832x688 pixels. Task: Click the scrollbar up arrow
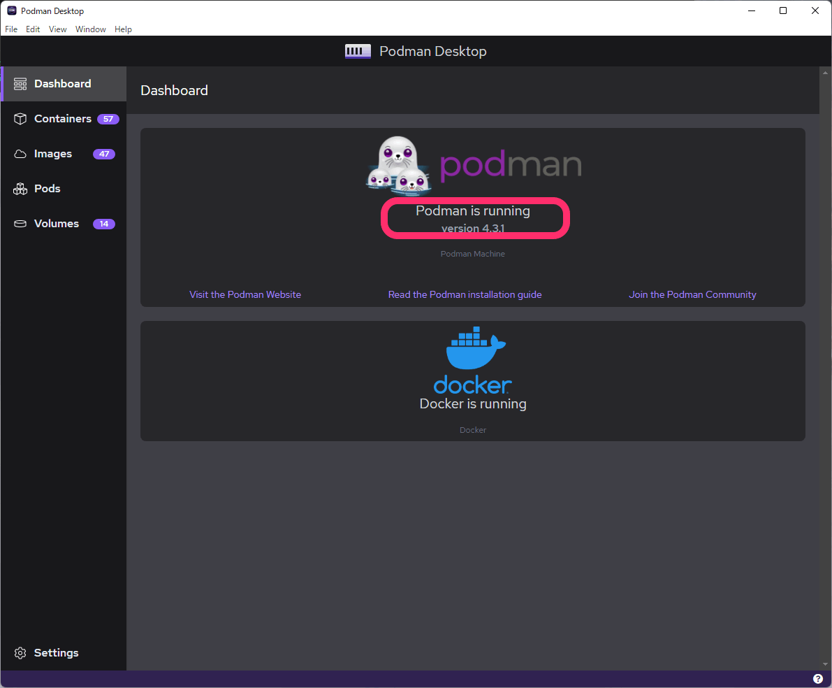pyautogui.click(x=825, y=73)
